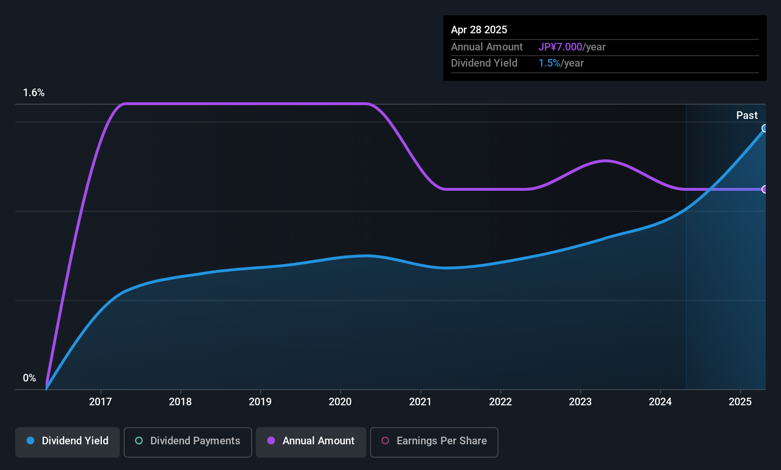Viewport: 781px width, 470px height.
Task: Select the 2025 year label on the axis
Action: coord(740,401)
